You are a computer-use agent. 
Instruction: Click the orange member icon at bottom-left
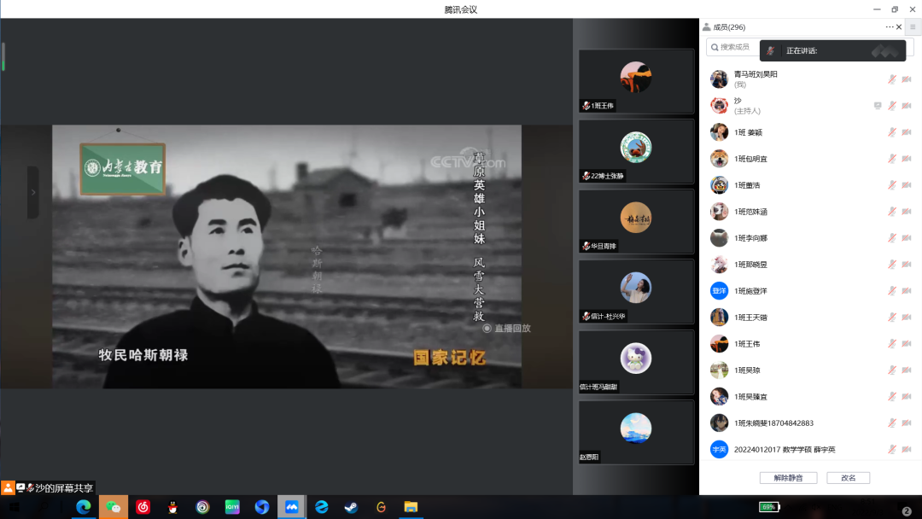(8, 488)
